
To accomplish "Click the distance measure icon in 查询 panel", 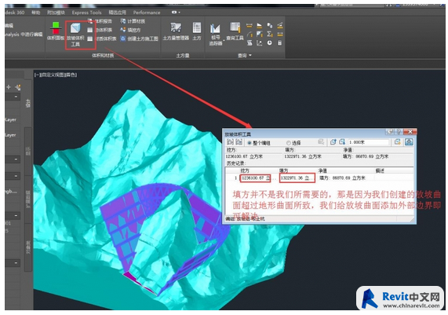I will click(x=249, y=25).
